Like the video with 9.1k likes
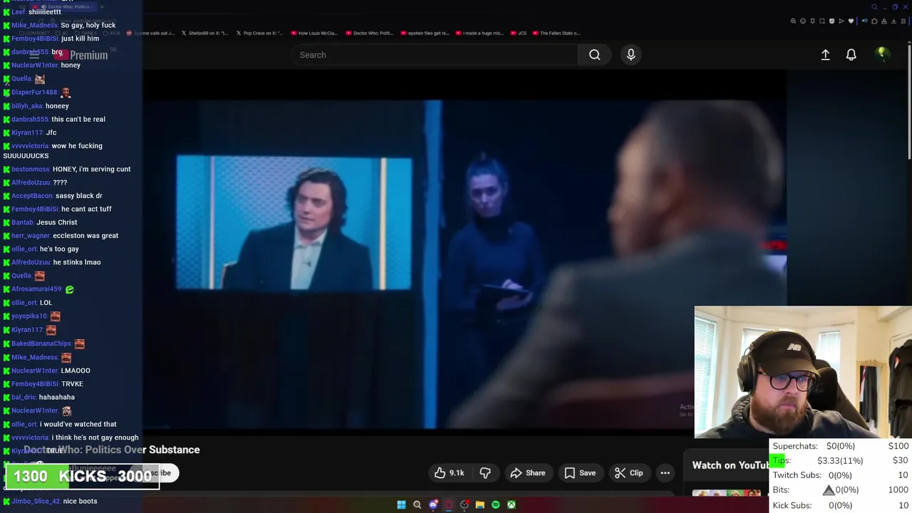The width and height of the screenshot is (912, 513). coord(450,473)
